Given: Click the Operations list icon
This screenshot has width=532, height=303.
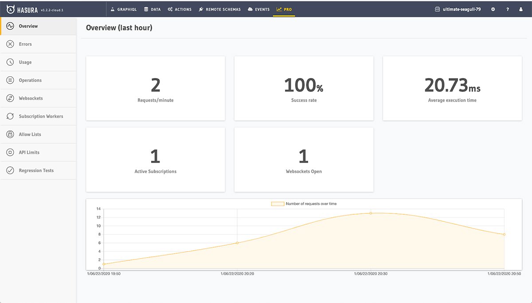Looking at the screenshot, I should [x=11, y=80].
